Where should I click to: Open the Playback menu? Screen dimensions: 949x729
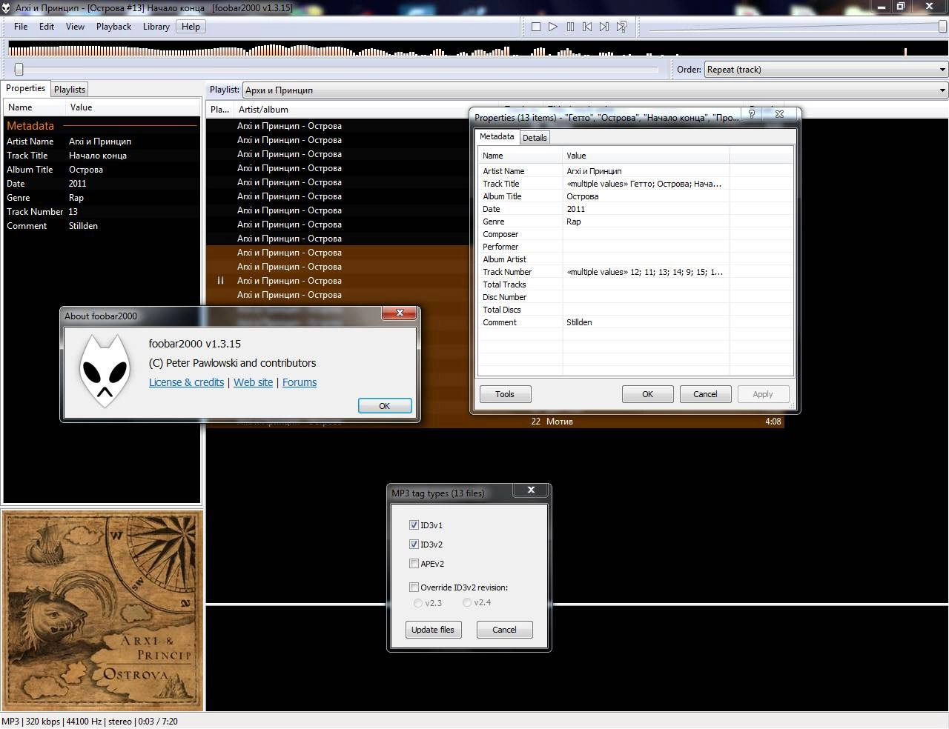pos(113,27)
